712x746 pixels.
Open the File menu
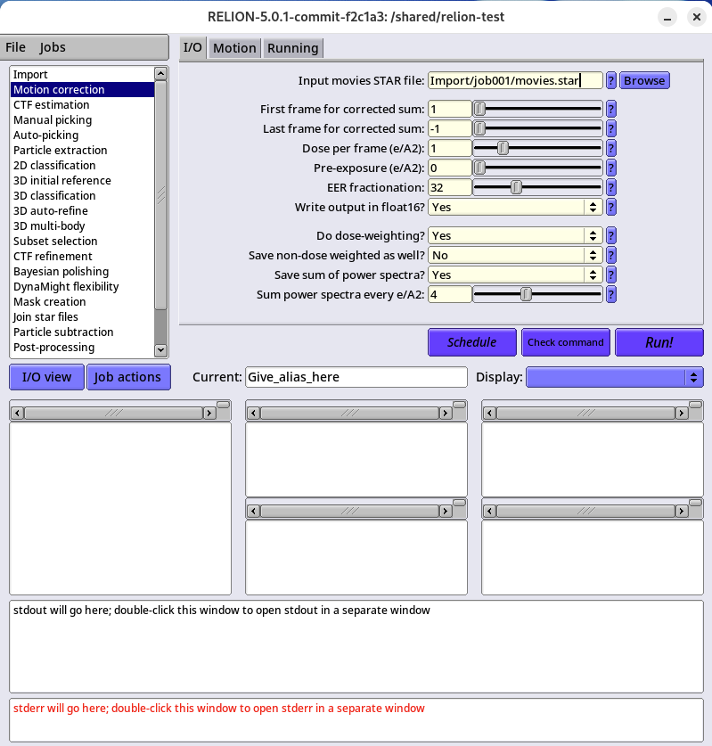point(15,47)
